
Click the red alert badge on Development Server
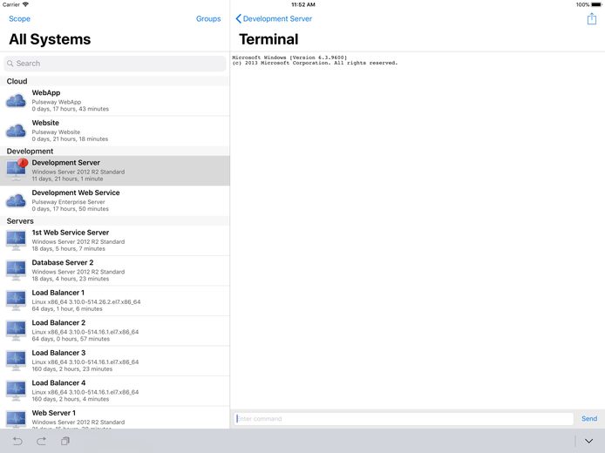pos(23,162)
